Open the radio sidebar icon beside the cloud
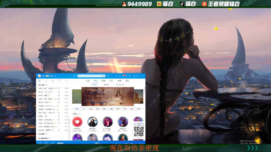Viewport: 271px width, 152px height. pos(53,81)
